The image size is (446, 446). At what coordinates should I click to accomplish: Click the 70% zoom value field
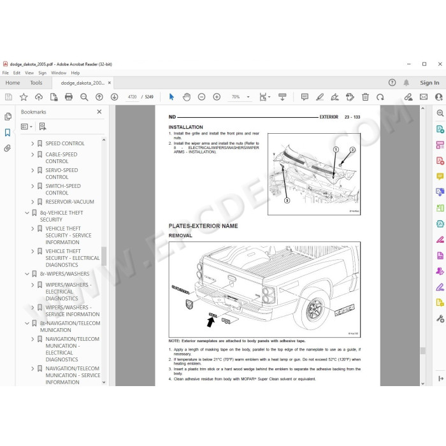[x=236, y=97]
